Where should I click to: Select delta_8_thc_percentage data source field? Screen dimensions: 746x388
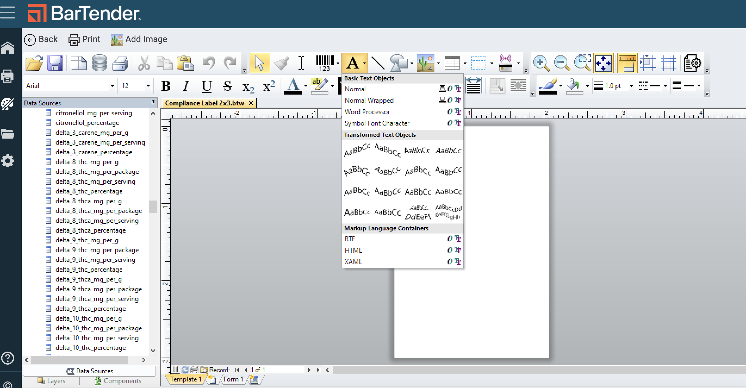point(89,191)
